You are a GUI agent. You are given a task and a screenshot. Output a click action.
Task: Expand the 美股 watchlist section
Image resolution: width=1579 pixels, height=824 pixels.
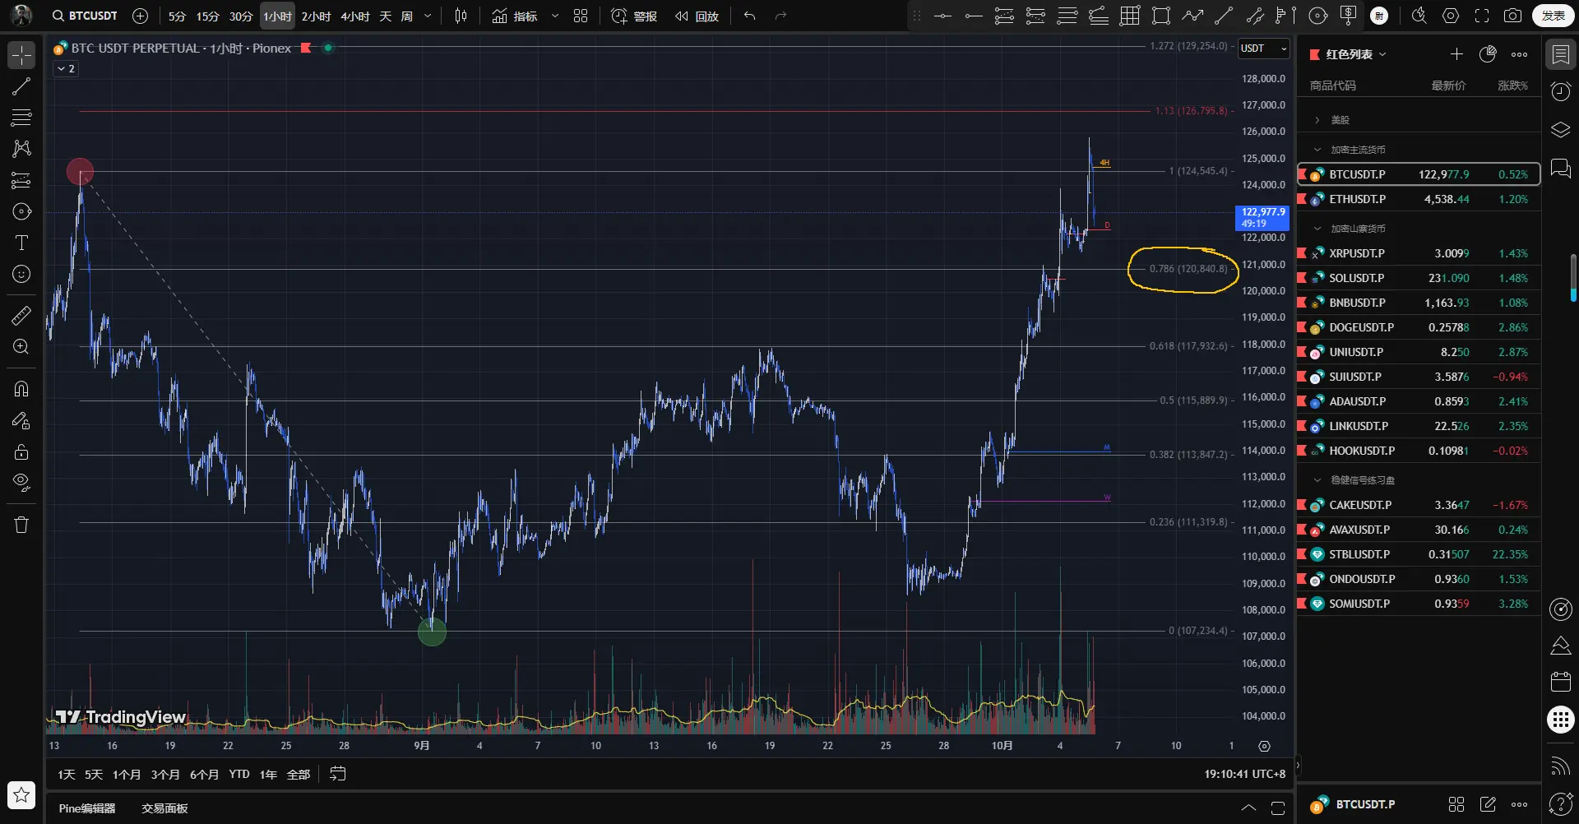click(x=1317, y=120)
